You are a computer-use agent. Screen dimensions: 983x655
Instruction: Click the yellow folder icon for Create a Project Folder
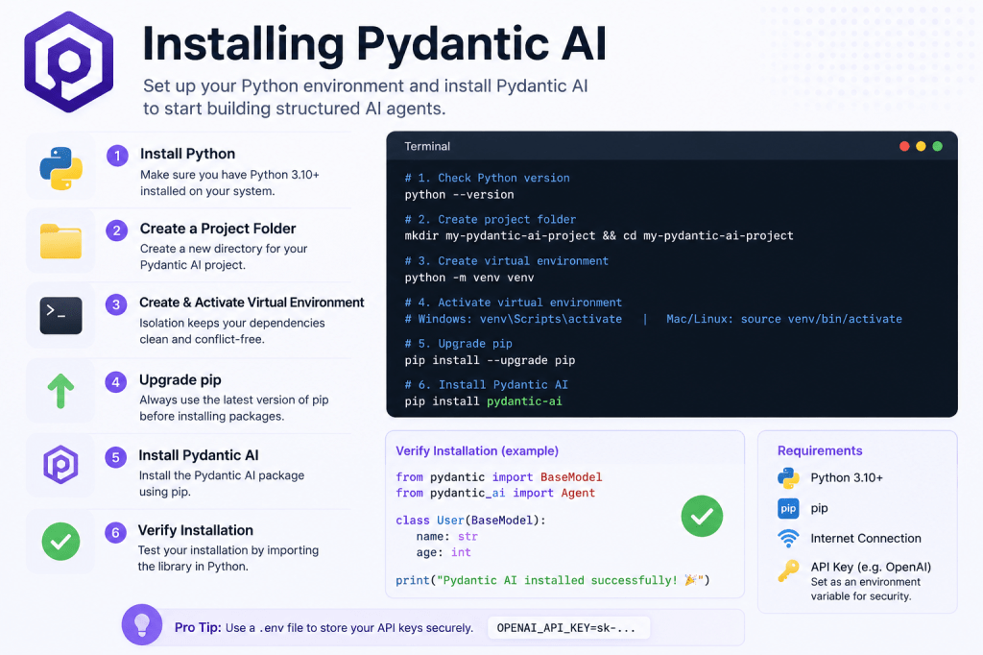coord(60,242)
